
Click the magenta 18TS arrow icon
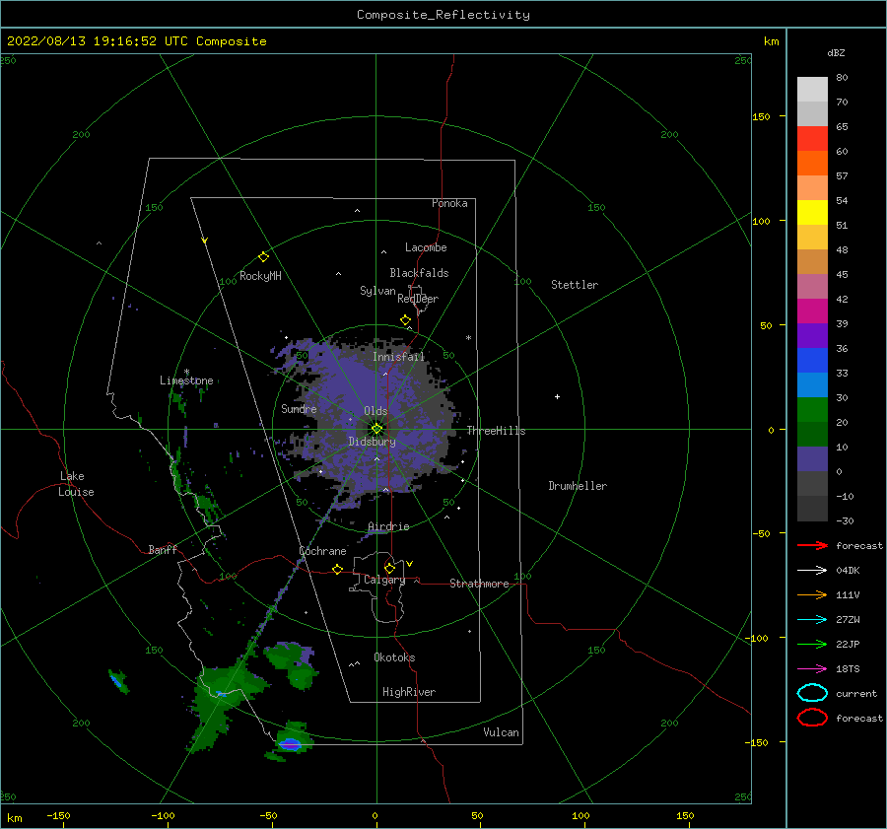(x=812, y=669)
